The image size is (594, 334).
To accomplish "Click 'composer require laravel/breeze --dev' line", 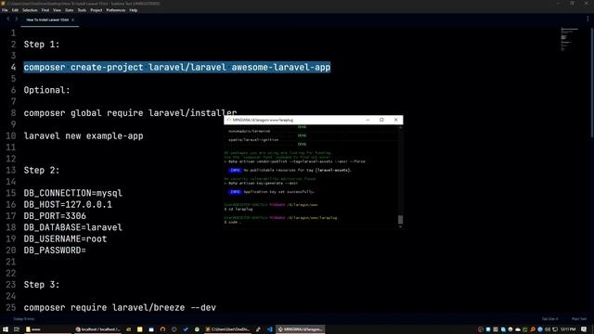I will (x=120, y=307).
